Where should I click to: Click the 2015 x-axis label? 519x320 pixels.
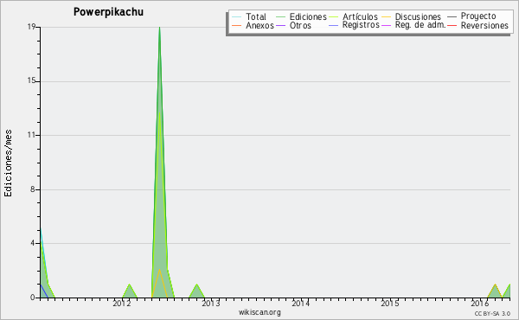tap(390, 303)
